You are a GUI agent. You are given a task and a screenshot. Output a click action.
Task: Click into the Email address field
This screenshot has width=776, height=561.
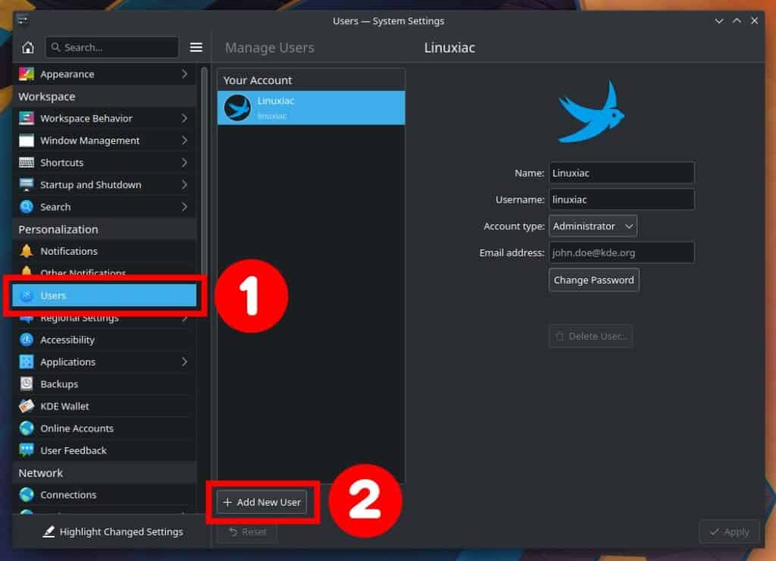[x=621, y=252]
